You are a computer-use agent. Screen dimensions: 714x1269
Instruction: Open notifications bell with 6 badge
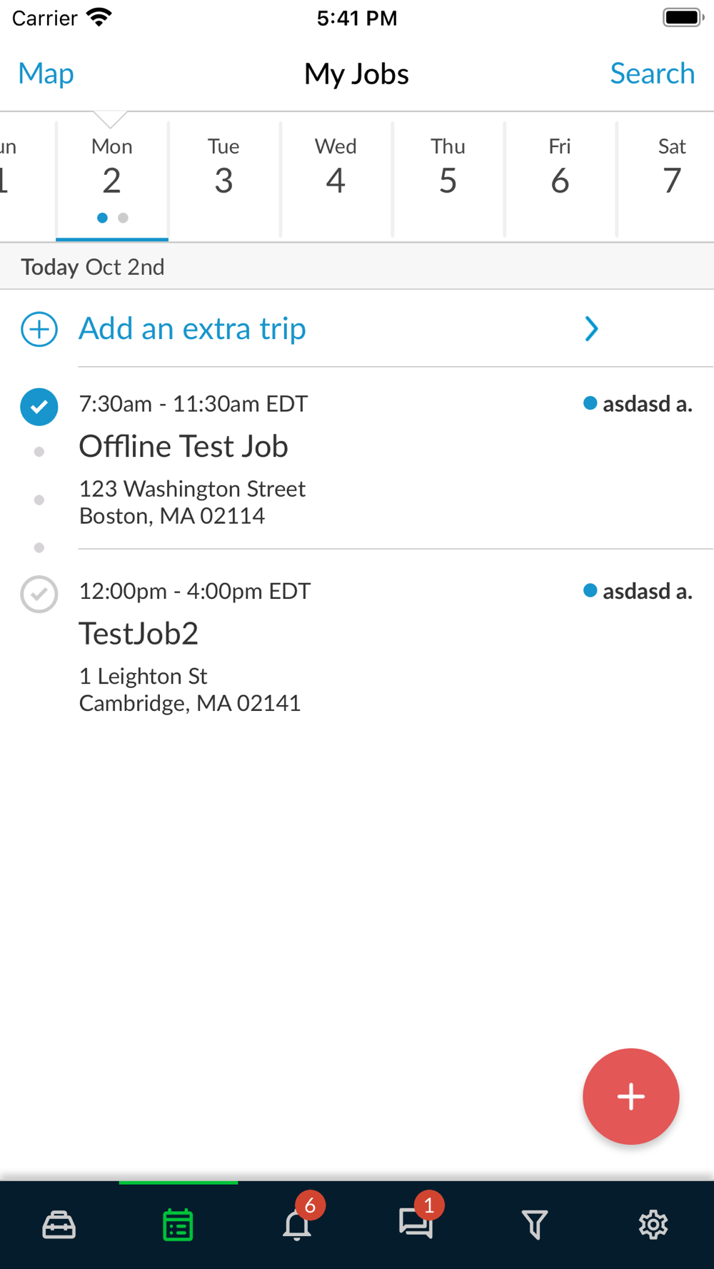[x=297, y=1225]
